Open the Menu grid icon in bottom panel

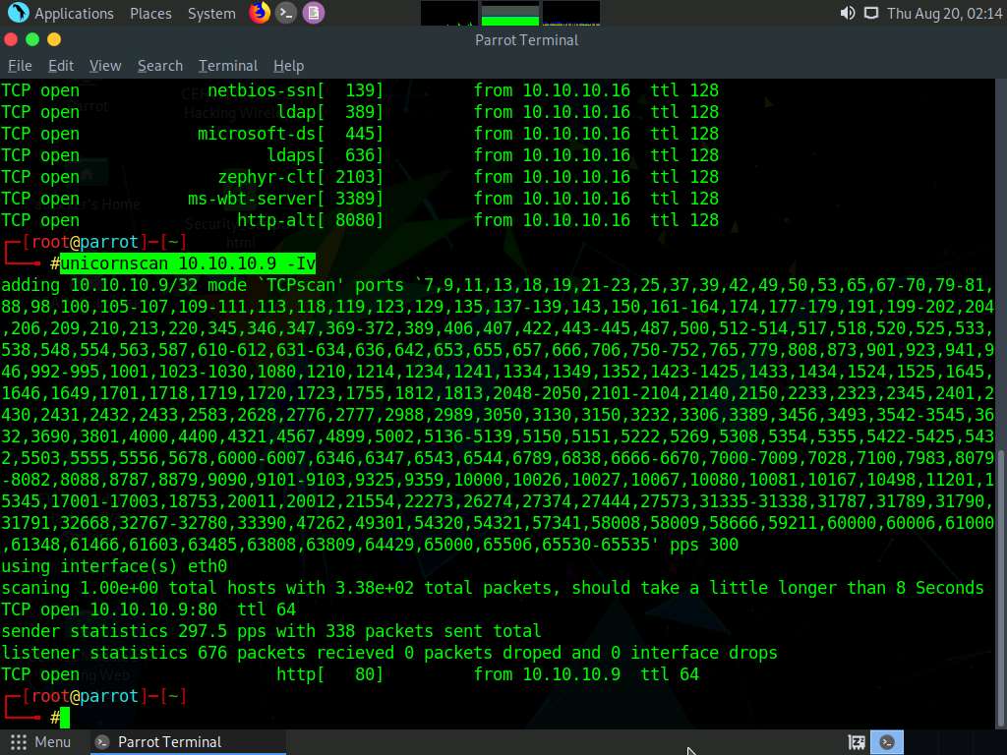pos(19,742)
